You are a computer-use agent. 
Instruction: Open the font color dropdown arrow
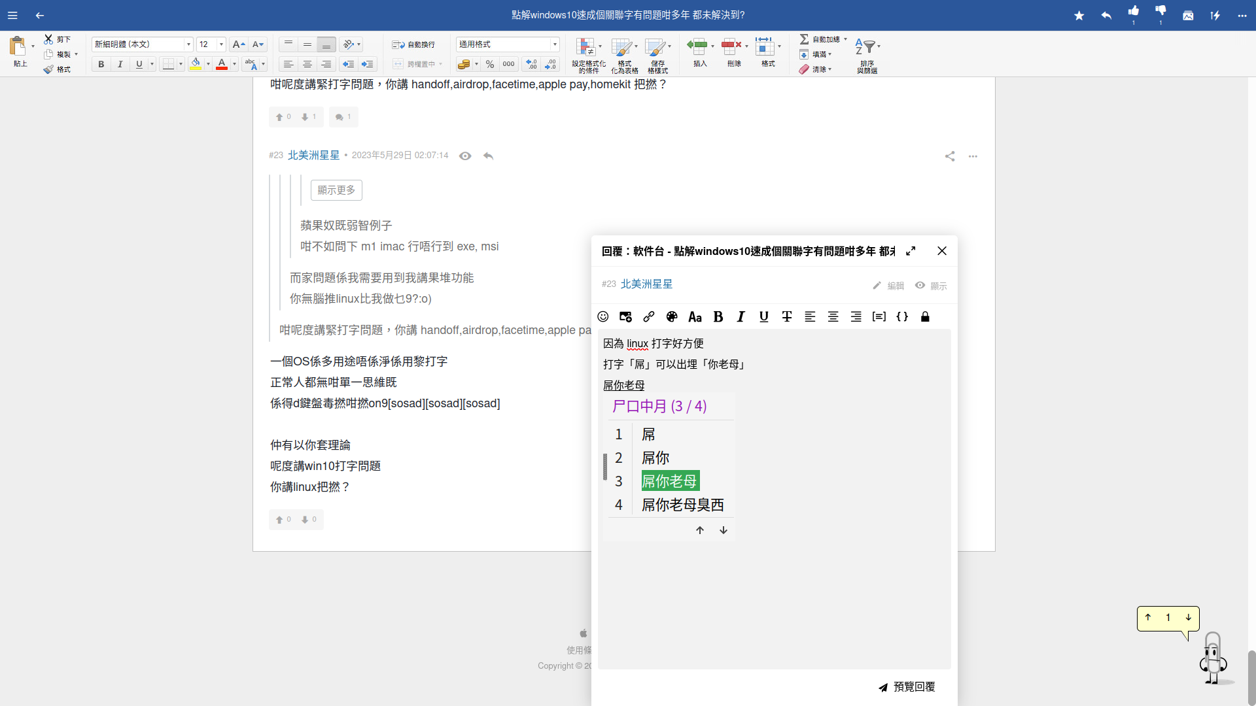tap(234, 64)
